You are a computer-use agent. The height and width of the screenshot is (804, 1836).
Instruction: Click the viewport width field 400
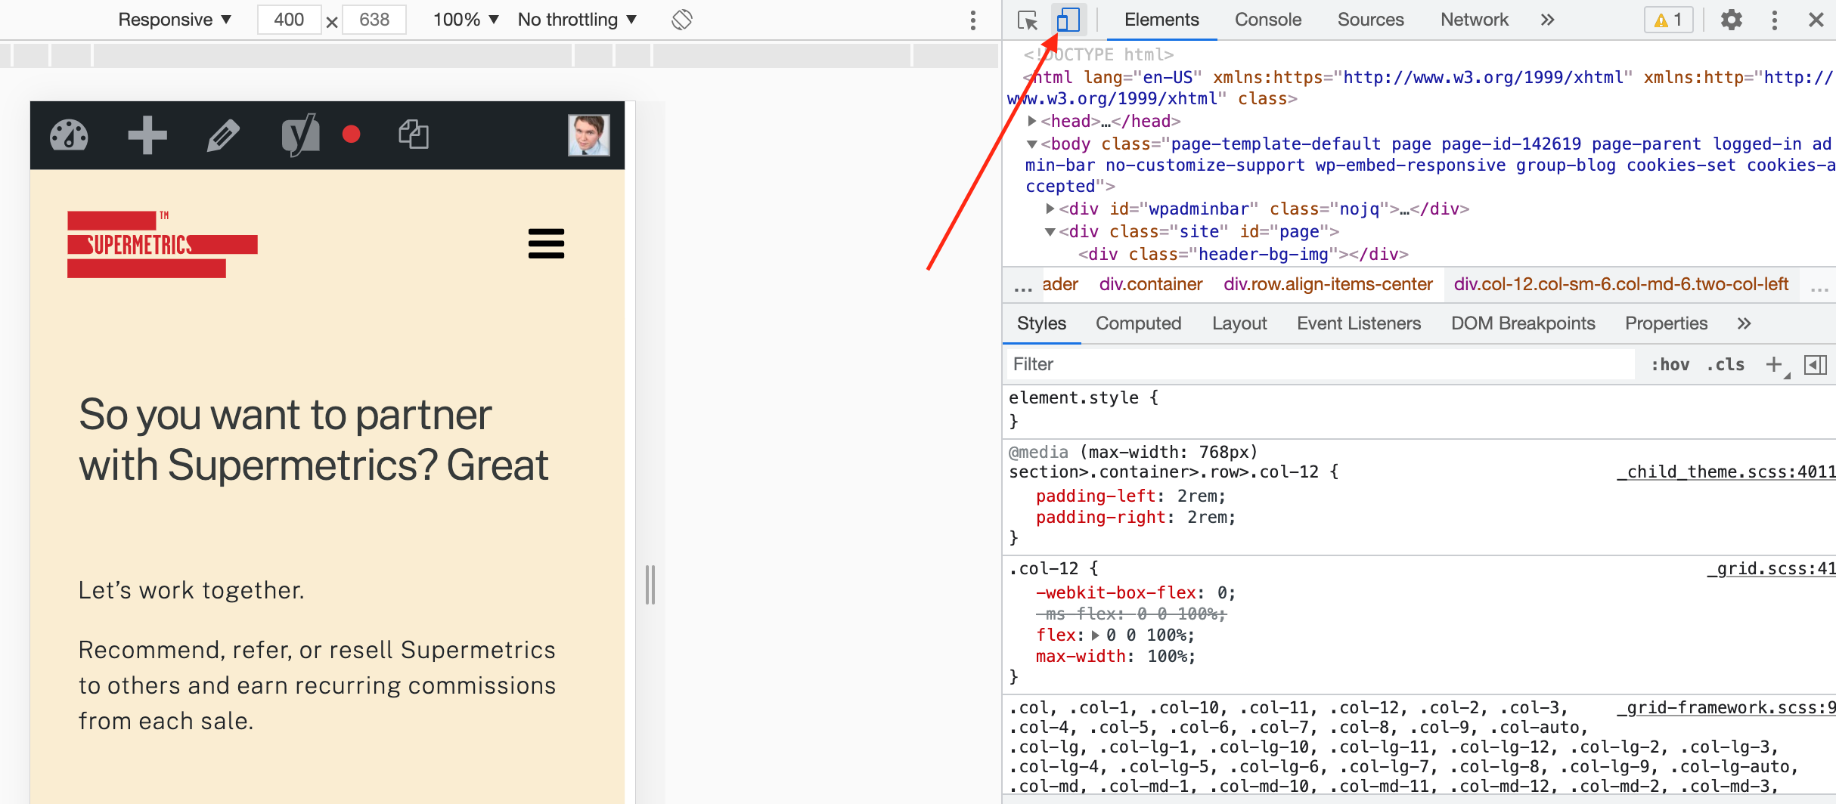[x=289, y=20]
